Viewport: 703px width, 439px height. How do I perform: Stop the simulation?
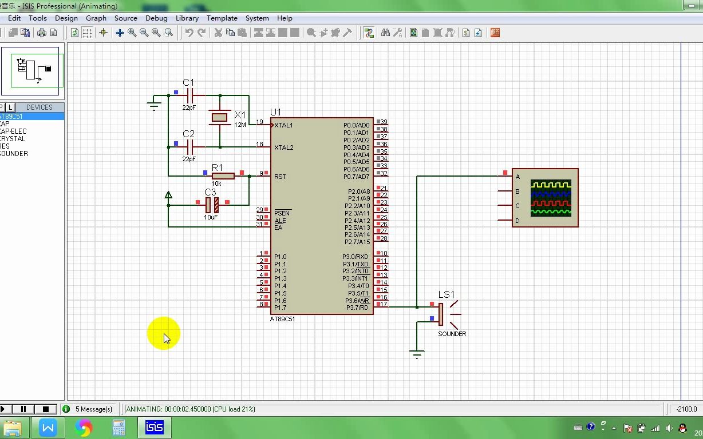coord(46,409)
